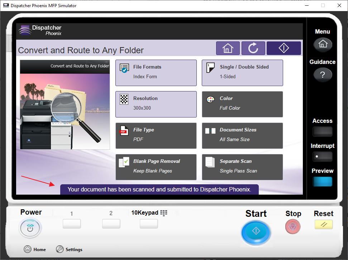This screenshot has height=260, width=348.
Task: Click Home at bottom left
Action: coord(35,249)
